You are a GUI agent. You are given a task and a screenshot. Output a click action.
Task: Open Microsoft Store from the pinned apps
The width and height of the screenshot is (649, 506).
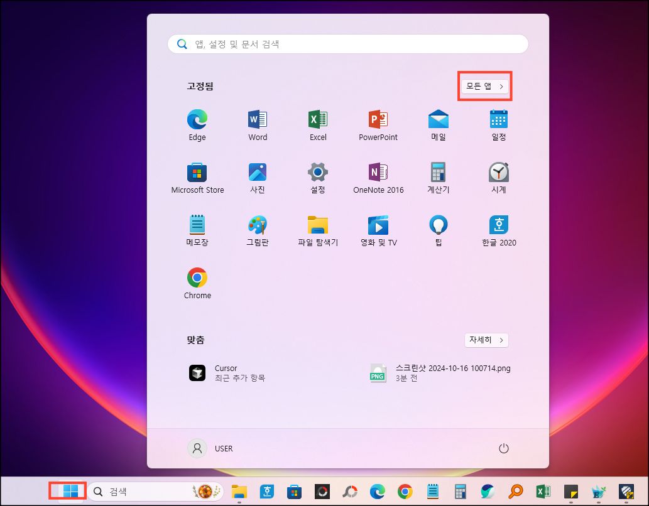[x=197, y=176]
